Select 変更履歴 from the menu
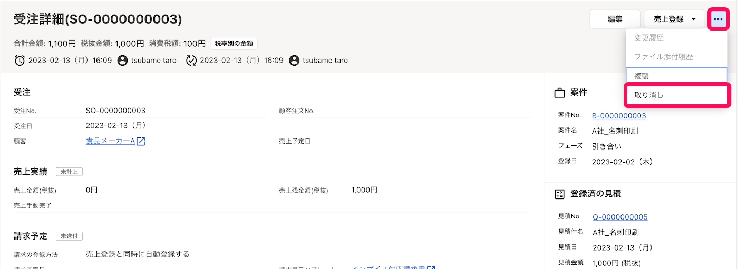Screen dimensions: 738x269 point(676,38)
